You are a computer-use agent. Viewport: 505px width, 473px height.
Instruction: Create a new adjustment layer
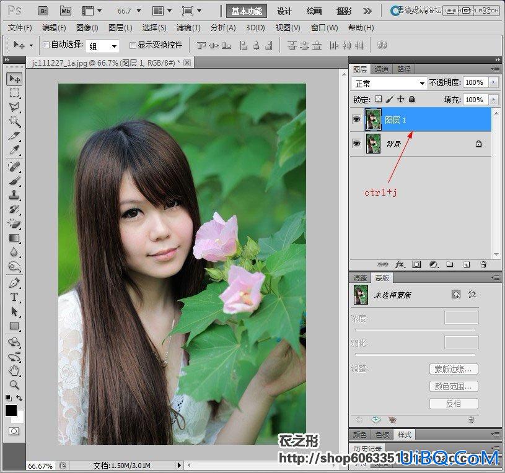(x=434, y=264)
